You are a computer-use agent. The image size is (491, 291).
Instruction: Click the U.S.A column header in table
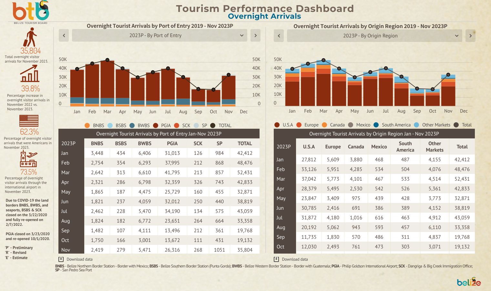coord(309,147)
